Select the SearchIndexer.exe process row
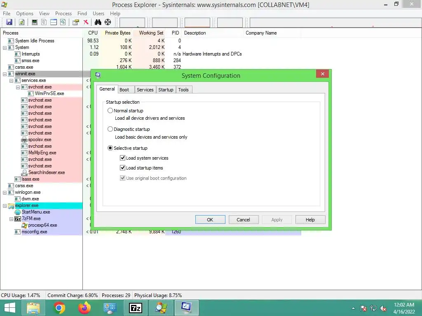This screenshot has width=422, height=316. point(47,172)
